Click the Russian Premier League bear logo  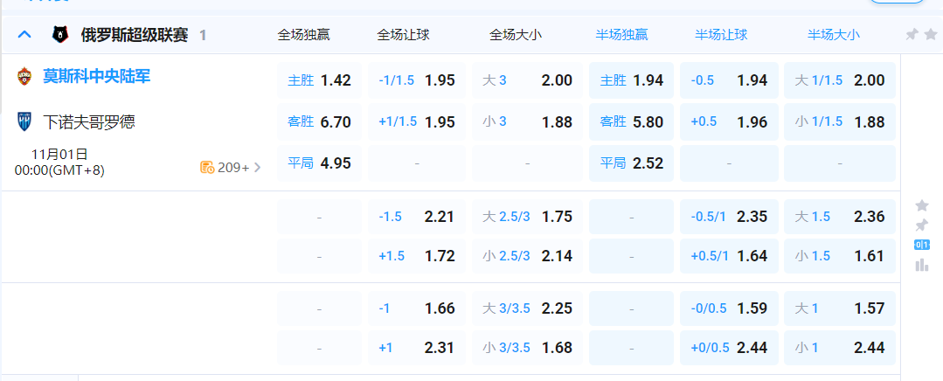coord(60,35)
